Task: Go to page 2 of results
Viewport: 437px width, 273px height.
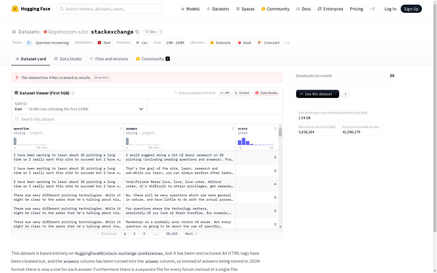Action: coord(134,234)
